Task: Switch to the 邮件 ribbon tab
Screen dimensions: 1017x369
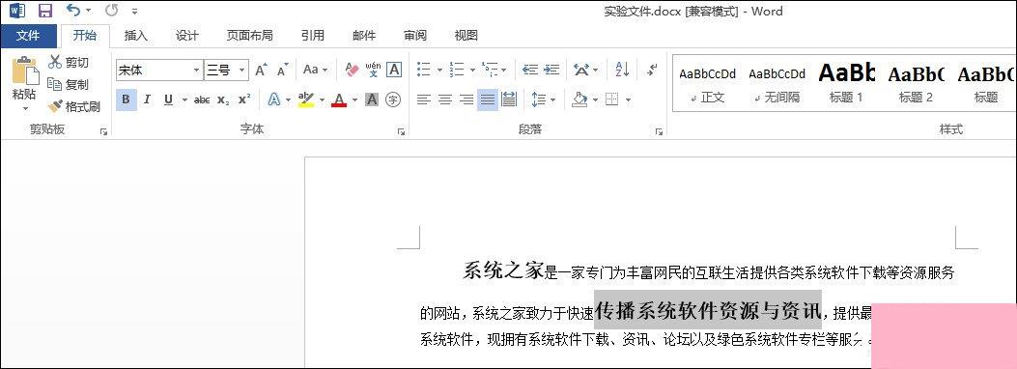Action: click(364, 36)
